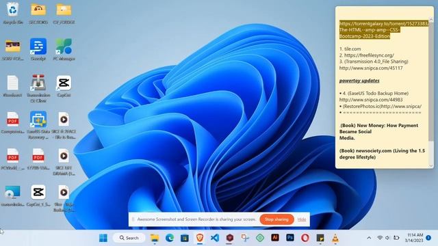Launch Adobe Photoshop from the taskbar
438x246 pixels.
[x=290, y=238]
